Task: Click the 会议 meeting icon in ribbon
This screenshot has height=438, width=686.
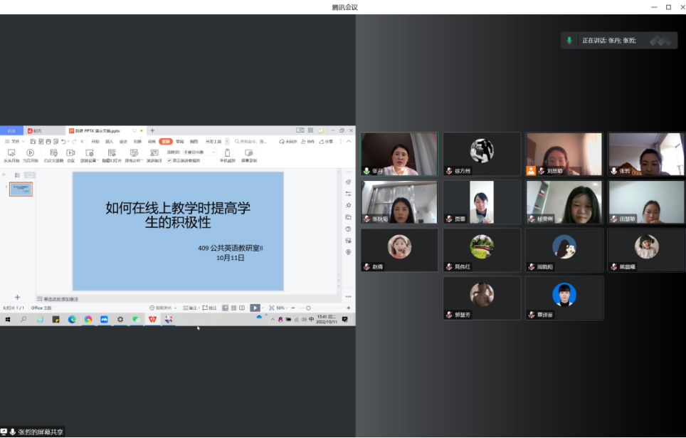Action: pyautogui.click(x=70, y=152)
